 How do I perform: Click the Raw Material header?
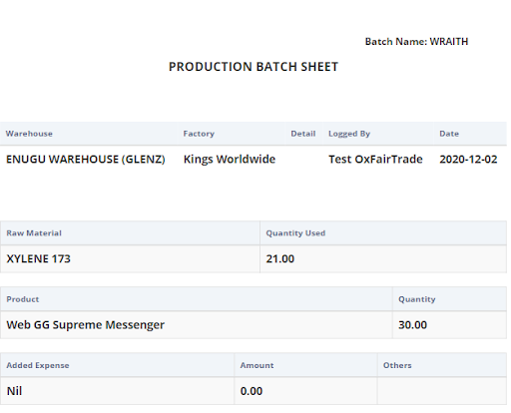click(x=34, y=233)
